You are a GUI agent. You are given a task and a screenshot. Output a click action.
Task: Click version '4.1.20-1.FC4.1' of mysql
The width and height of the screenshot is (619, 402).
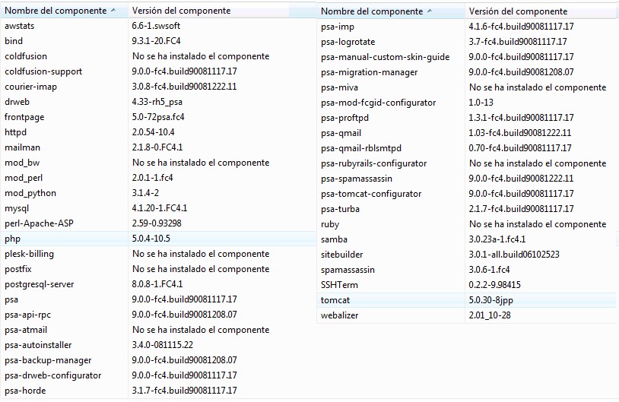pyautogui.click(x=160, y=208)
